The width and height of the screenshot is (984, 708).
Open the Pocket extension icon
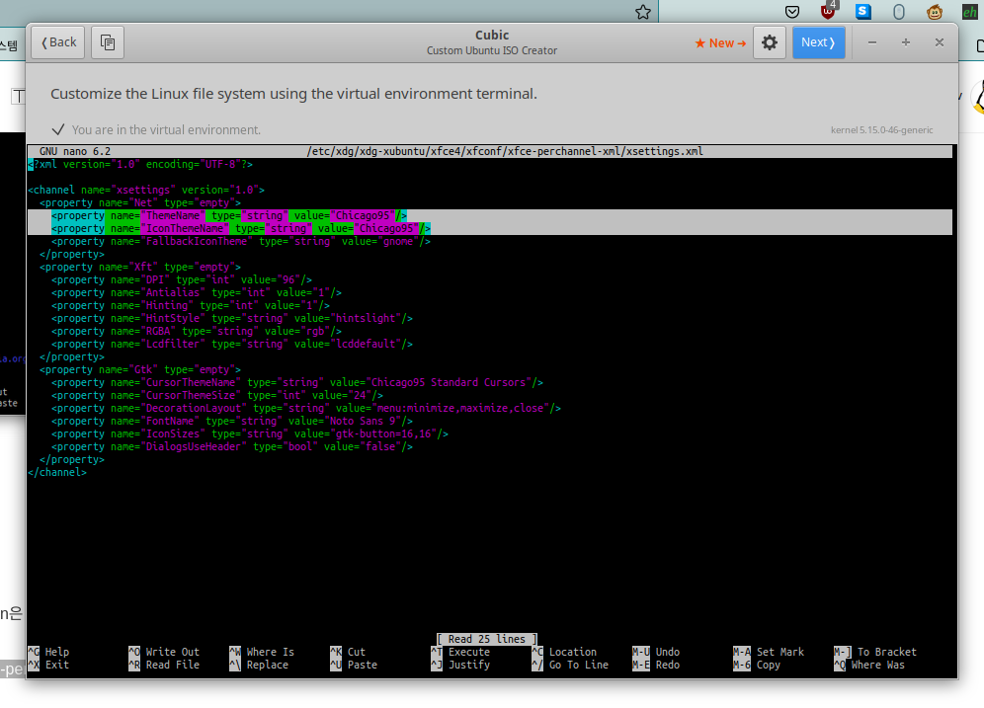pyautogui.click(x=792, y=12)
